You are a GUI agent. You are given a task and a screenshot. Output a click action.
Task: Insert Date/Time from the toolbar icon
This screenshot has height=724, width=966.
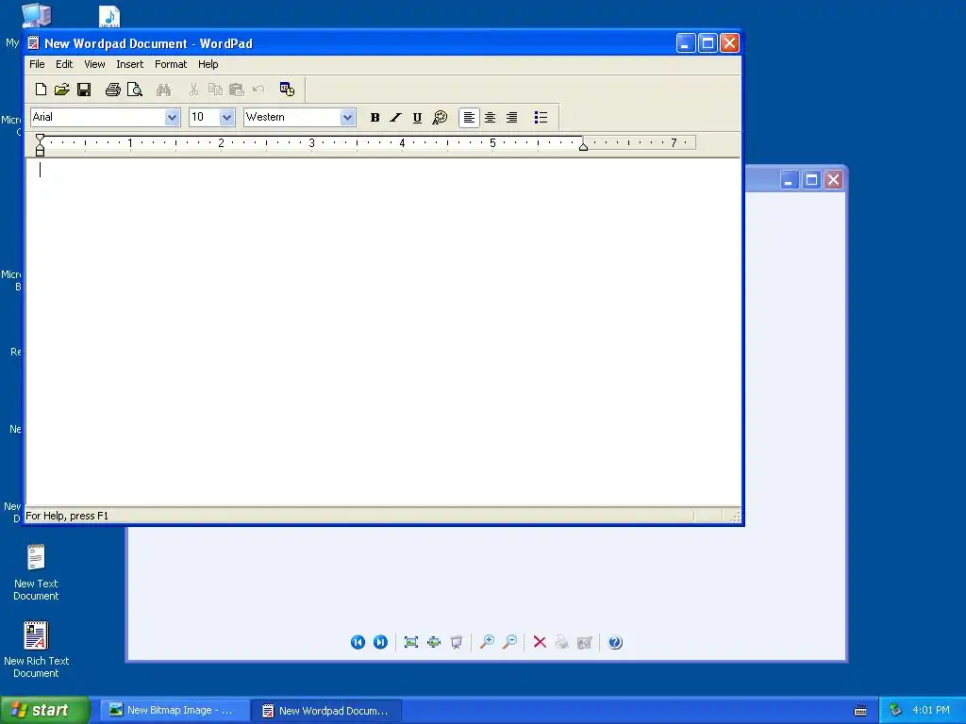pos(287,90)
